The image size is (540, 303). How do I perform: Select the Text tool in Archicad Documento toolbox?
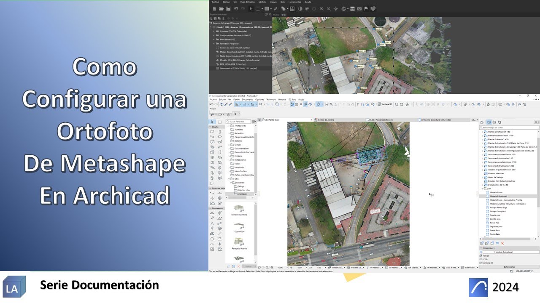(x=213, y=223)
